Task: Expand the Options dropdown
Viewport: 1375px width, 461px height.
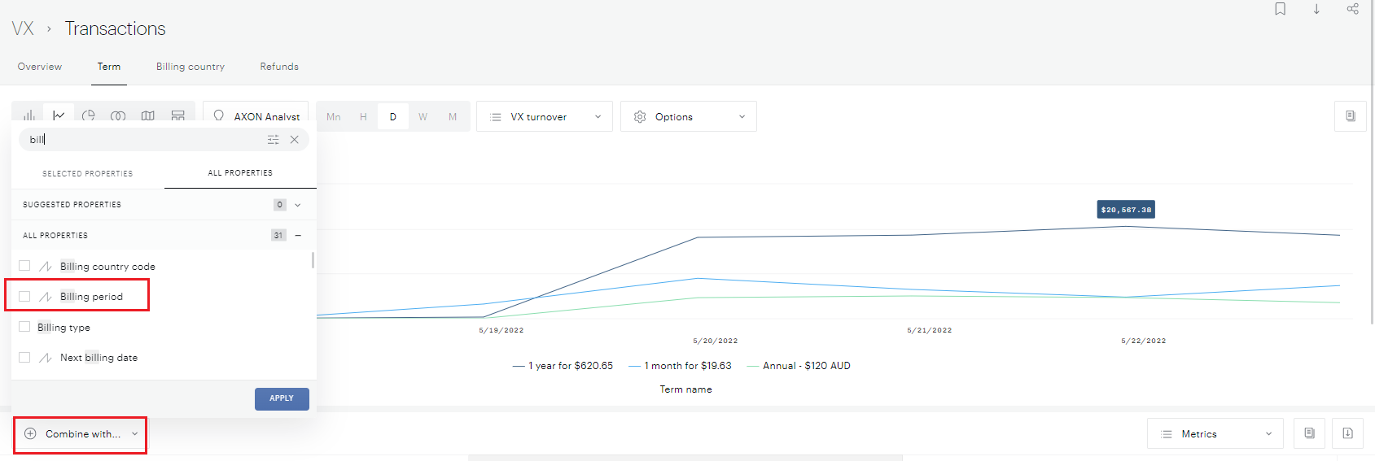Action: click(689, 116)
